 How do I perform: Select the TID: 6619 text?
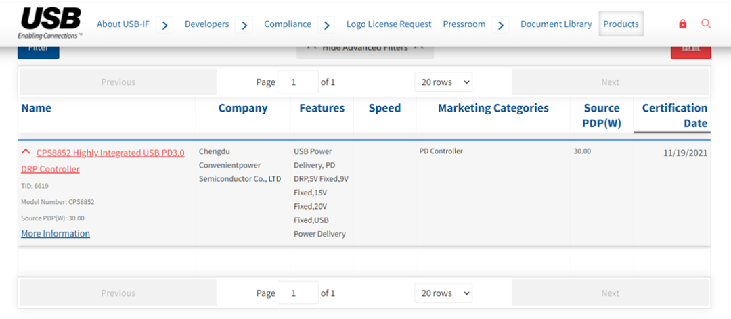[35, 186]
